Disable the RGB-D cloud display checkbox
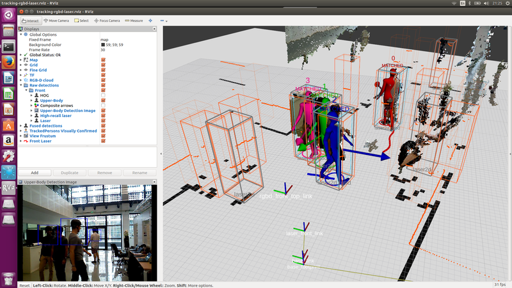Viewport: 512px width, 288px height. click(103, 80)
